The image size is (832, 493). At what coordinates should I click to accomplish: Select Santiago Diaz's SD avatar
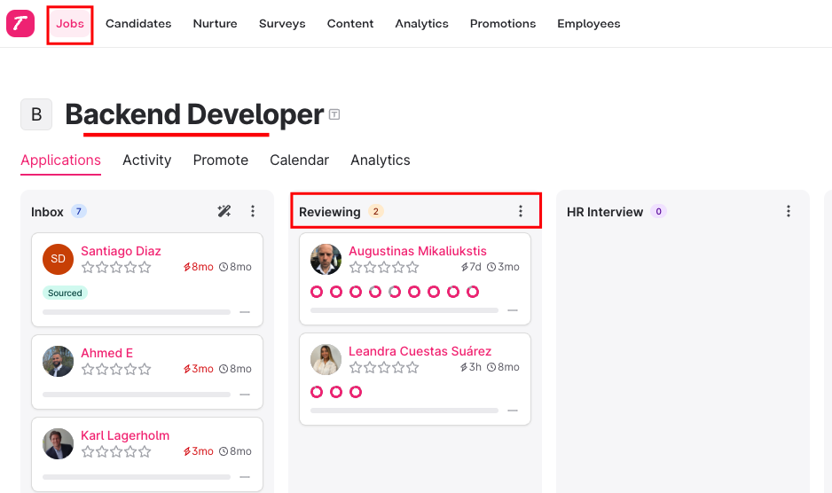(x=58, y=259)
